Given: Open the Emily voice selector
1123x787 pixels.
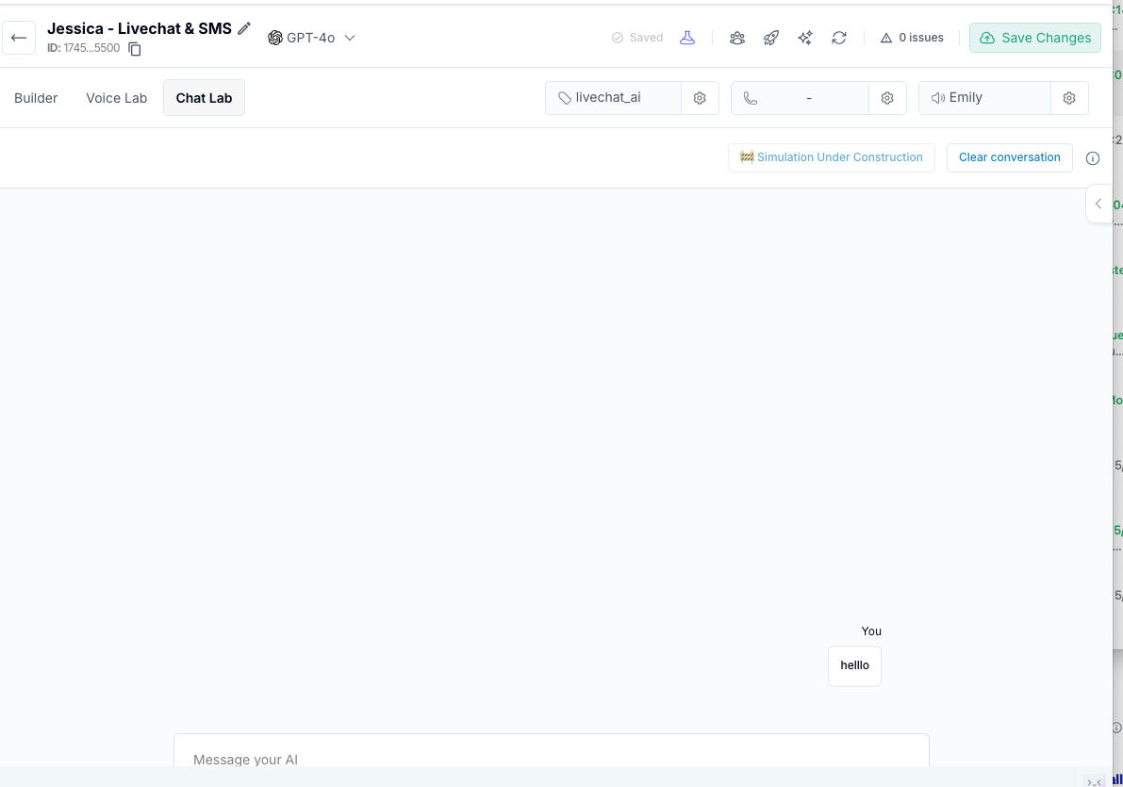Looking at the screenshot, I should (983, 97).
